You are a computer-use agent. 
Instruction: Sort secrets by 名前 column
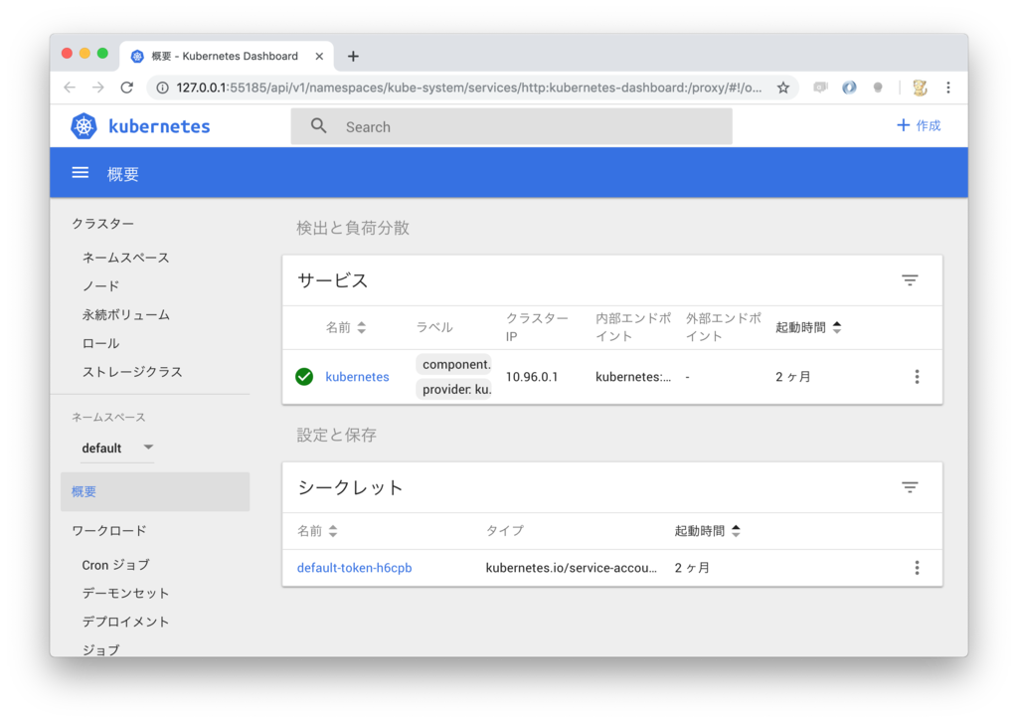coord(317,531)
